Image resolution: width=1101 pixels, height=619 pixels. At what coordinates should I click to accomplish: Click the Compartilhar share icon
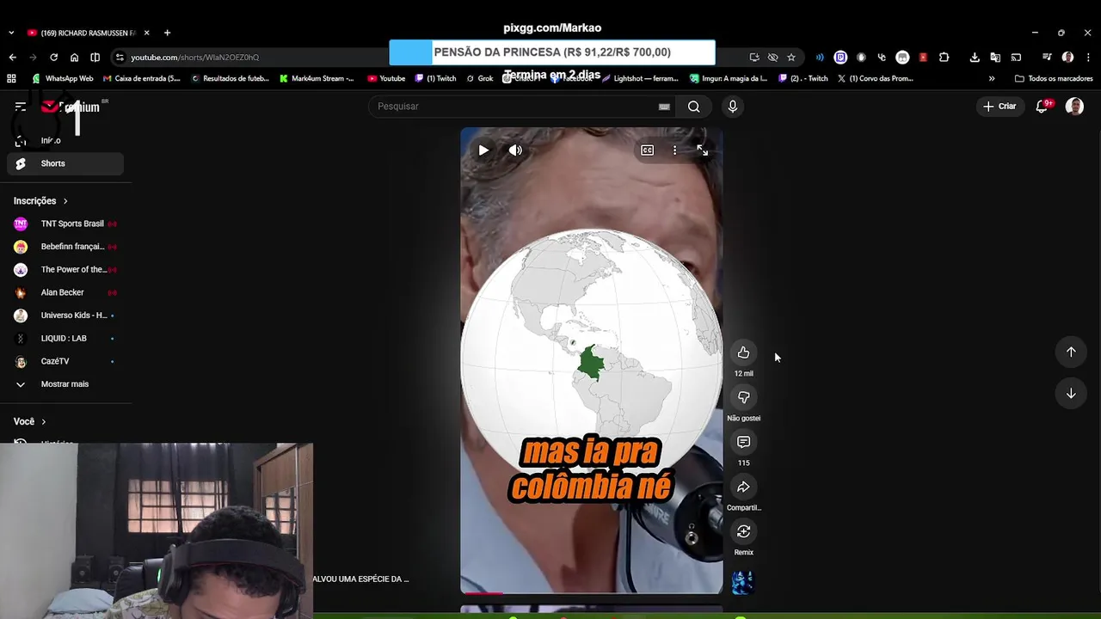(x=743, y=487)
